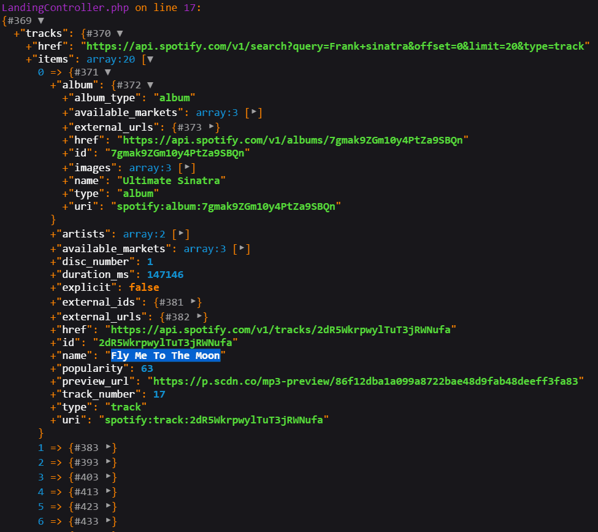598x532 pixels.
Task: Expand item 2 object #393
Action: 109,462
